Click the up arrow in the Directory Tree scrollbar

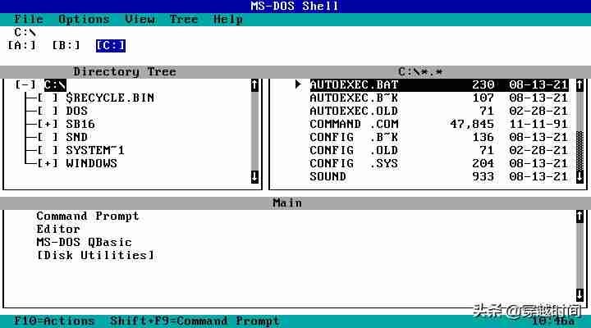point(254,85)
